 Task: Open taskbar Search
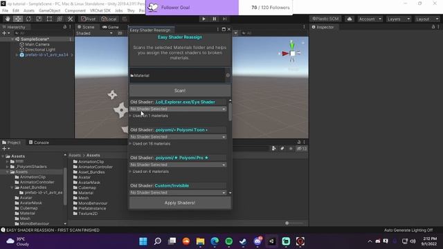pos(158,241)
